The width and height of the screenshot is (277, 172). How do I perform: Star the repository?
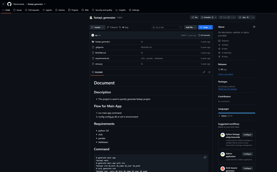click(x=244, y=17)
